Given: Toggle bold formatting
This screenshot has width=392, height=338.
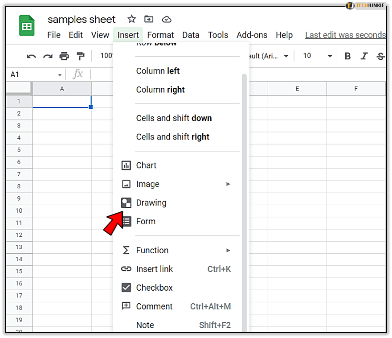Looking at the screenshot, I should coord(348,56).
